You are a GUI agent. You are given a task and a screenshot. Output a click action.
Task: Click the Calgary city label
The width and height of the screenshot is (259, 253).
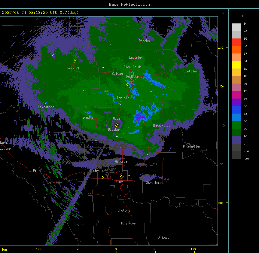click(x=120, y=181)
